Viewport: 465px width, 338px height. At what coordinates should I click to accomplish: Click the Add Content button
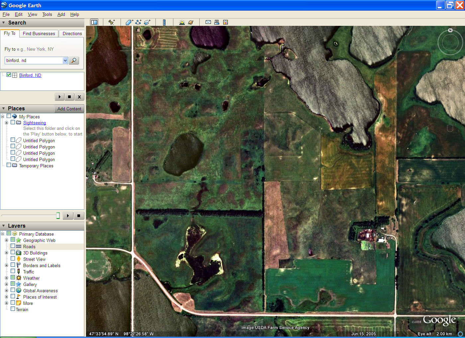tap(69, 109)
